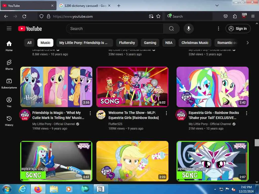The height and width of the screenshot is (194, 259).
Task: Open a new browser tab
Action: (x=119, y=6)
